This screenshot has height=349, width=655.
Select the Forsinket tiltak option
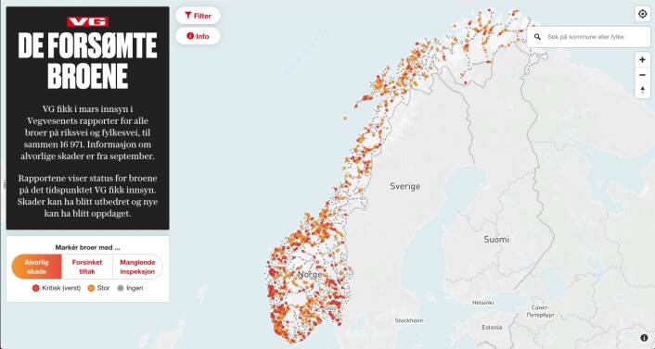(87, 267)
